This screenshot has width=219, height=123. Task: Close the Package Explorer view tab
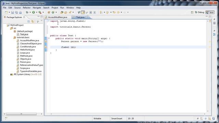[x=24, y=17]
